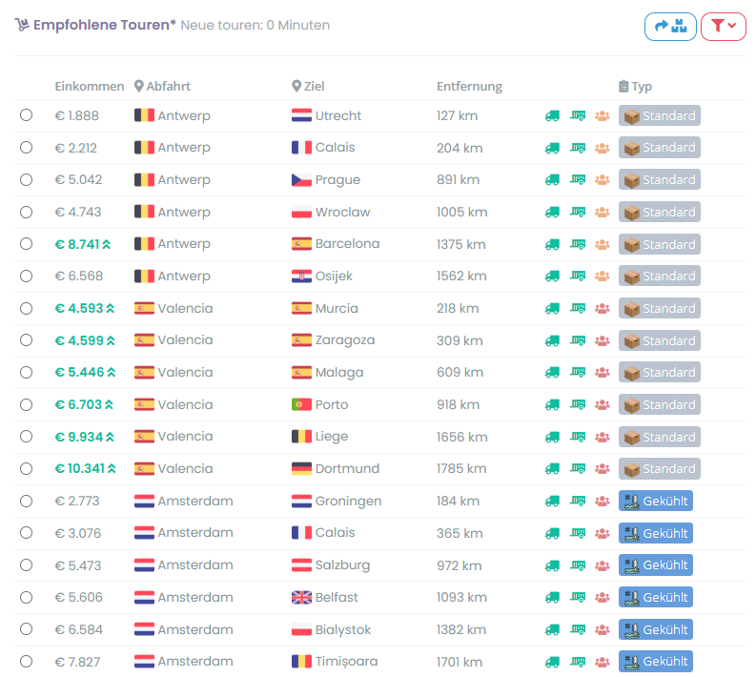Click trailer icon in Amsterdam–Groningen row
756x677 pixels.
pyautogui.click(x=578, y=501)
